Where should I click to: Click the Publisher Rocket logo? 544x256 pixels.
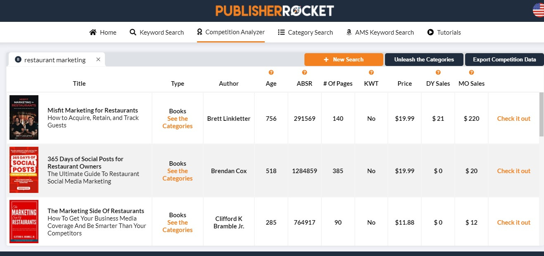point(275,11)
